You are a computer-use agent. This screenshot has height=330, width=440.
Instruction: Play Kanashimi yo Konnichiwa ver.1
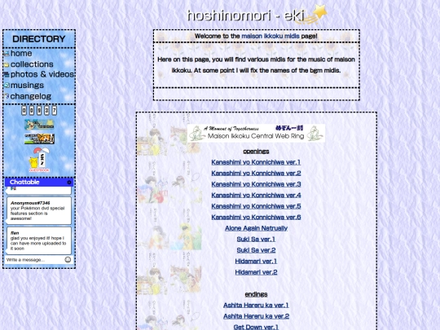click(256, 162)
